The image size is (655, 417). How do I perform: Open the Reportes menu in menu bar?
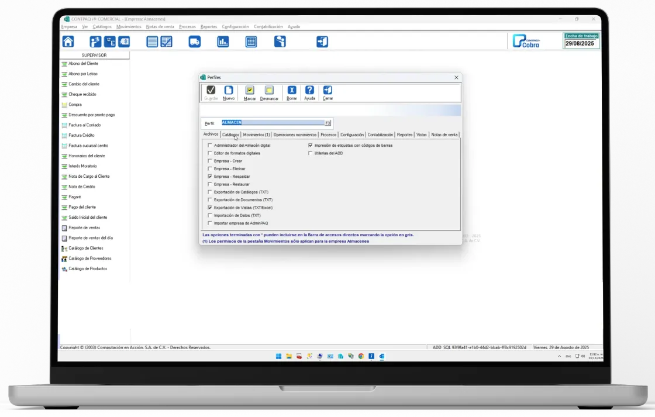(x=209, y=27)
